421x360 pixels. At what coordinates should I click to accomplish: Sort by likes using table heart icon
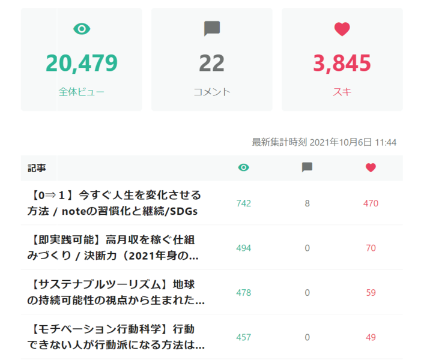coord(371,168)
